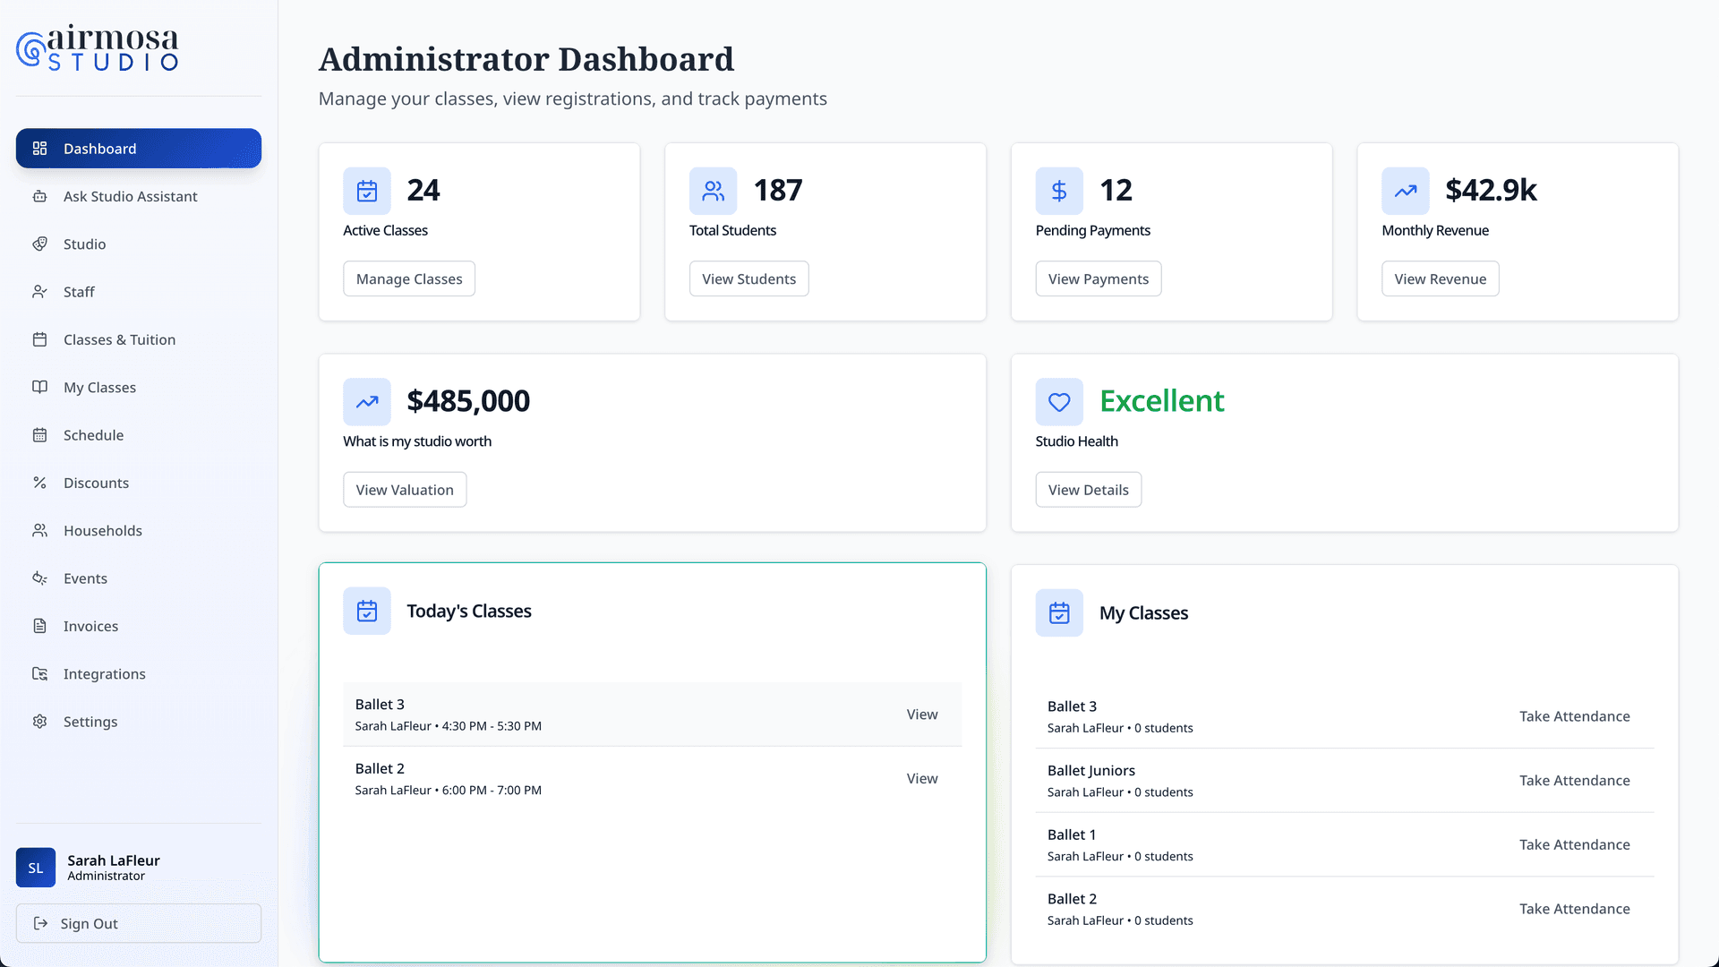Select Classes & Tuition in the sidebar
The height and width of the screenshot is (967, 1719).
click(119, 339)
